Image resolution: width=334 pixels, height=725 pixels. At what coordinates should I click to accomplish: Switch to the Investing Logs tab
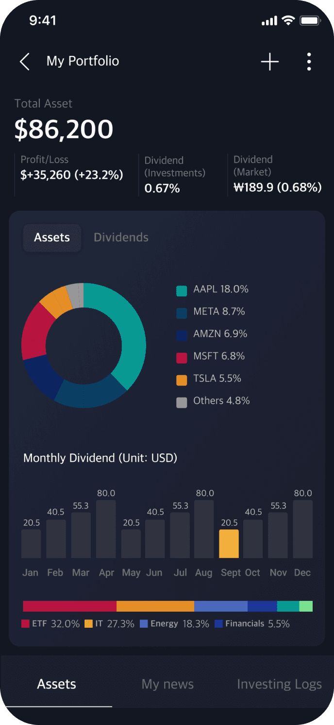[279, 684]
